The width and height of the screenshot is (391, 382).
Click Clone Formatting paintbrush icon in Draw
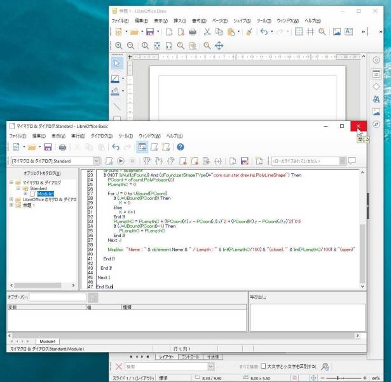[x=249, y=32]
